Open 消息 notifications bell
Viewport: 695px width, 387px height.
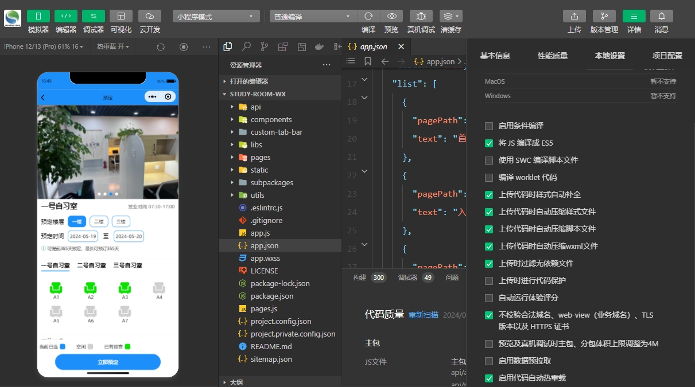[x=662, y=16]
